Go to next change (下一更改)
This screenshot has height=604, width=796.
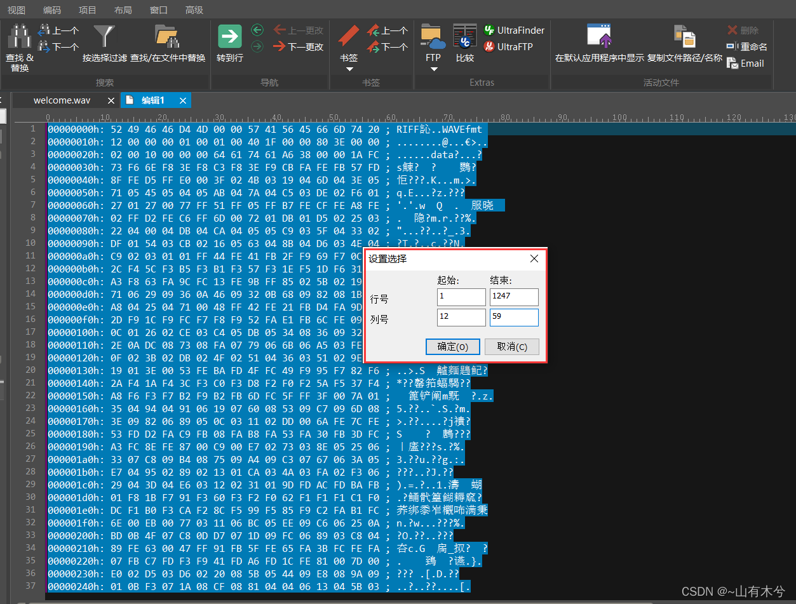pos(299,46)
